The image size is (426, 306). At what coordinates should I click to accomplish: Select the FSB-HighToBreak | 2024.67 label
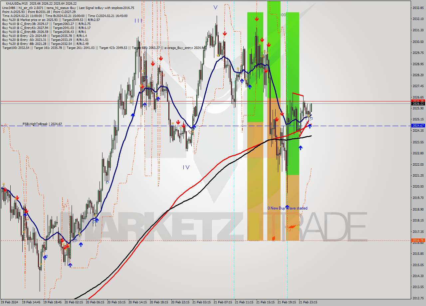[42, 124]
